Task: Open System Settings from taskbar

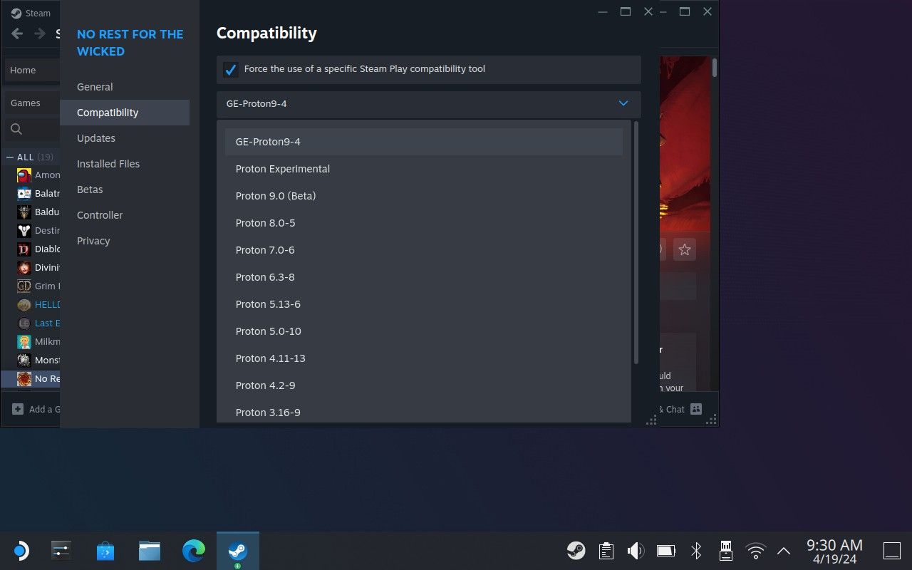Action: pos(61,551)
